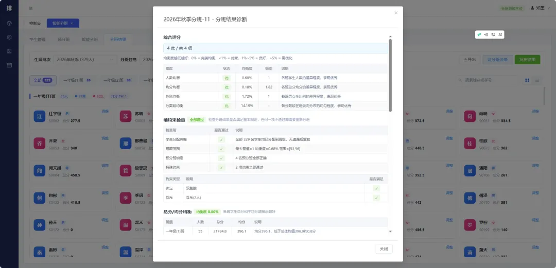
Task: Open the 分班任务 dropdown
Action: tap(146, 60)
